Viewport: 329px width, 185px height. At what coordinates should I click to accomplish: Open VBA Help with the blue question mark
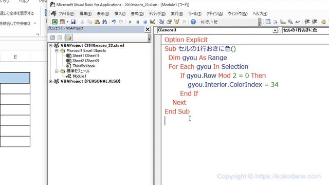coord(193,22)
